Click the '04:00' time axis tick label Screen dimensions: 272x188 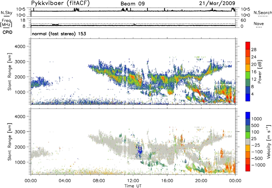(65, 181)
